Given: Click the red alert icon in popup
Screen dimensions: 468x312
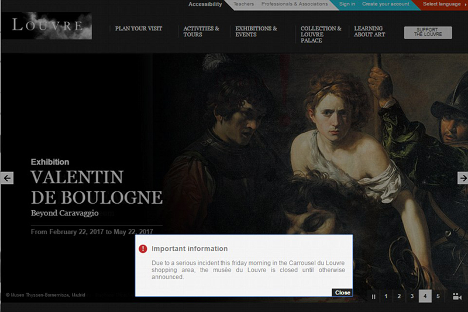Looking at the screenshot, I should coord(143,249).
